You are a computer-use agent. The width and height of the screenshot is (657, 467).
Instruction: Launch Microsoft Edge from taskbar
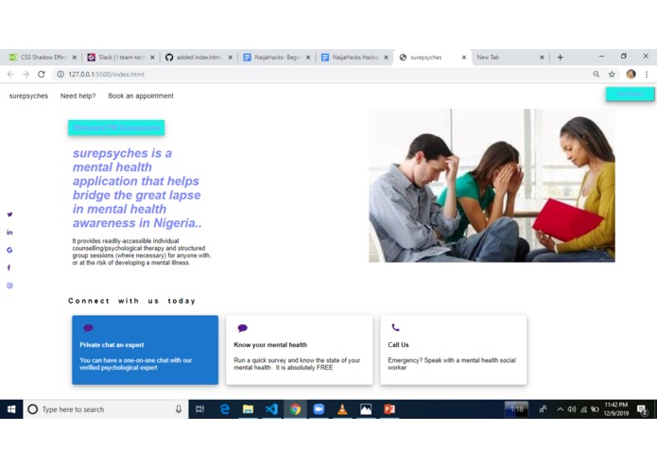point(225,409)
